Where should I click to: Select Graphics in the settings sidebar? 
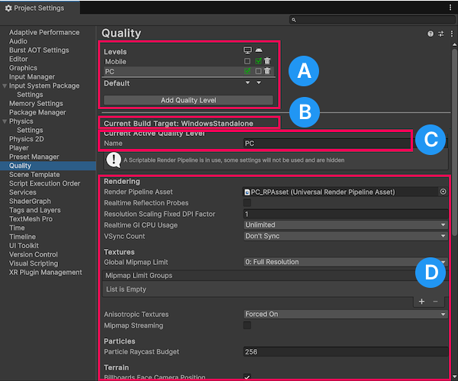coord(23,68)
